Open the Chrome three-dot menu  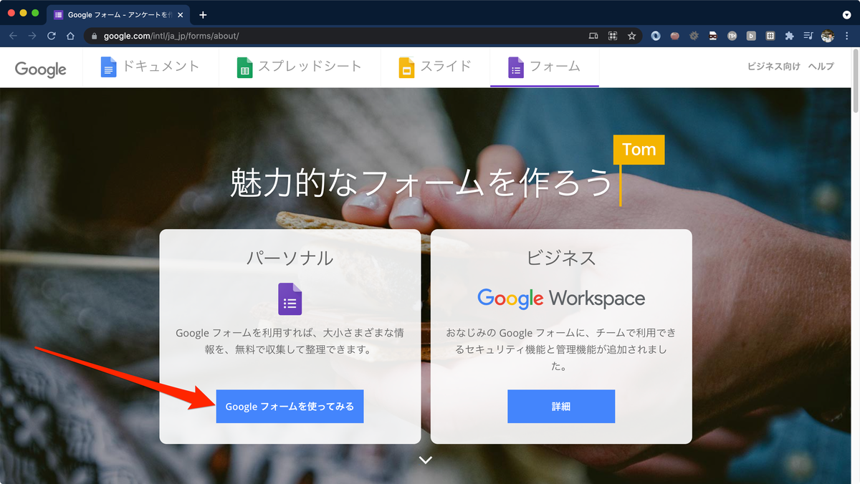click(847, 35)
